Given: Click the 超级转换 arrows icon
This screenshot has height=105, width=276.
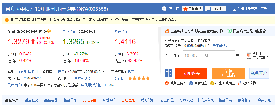Looking at the screenshot, I should pyautogui.click(x=239, y=83).
